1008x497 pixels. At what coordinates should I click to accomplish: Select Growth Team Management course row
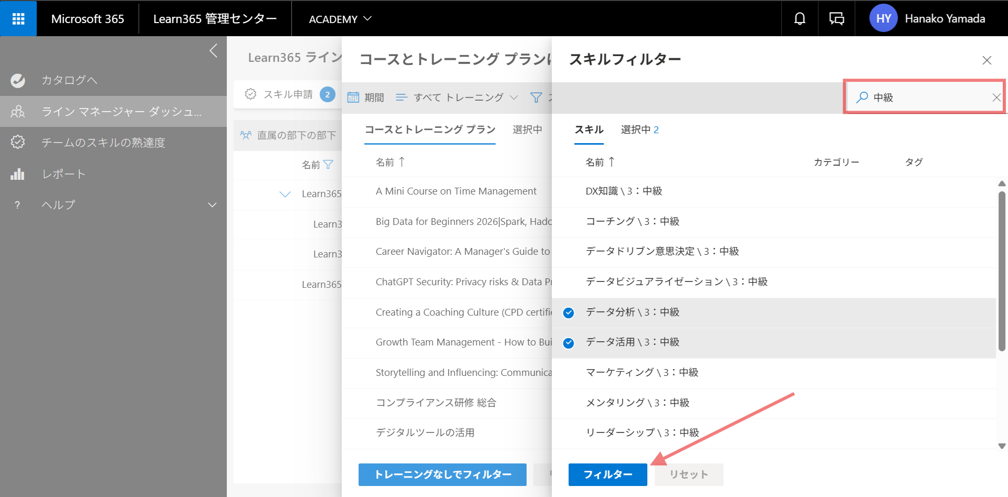447,343
